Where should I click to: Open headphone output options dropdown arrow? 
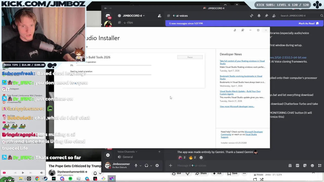[151, 166]
